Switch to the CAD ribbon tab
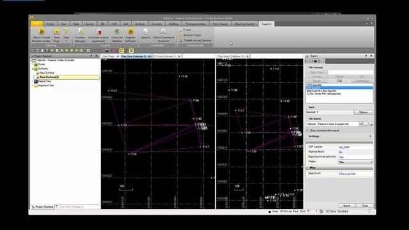This screenshot has width=409, height=230. point(114,24)
